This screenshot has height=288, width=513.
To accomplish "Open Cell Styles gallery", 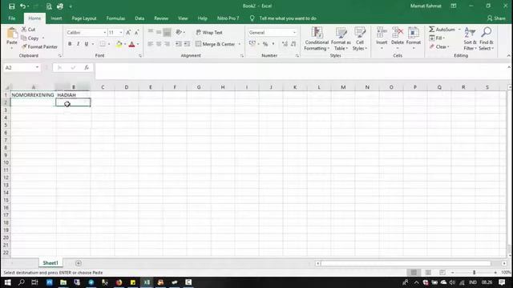I will pos(360,39).
